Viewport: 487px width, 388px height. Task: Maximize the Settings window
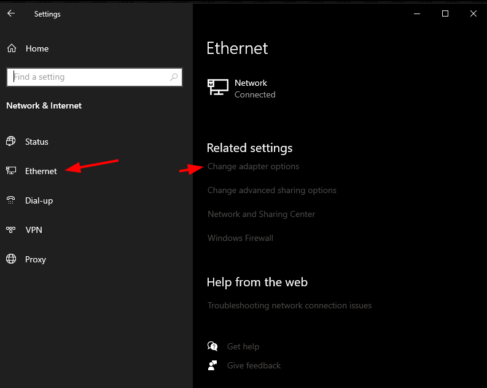pyautogui.click(x=445, y=13)
